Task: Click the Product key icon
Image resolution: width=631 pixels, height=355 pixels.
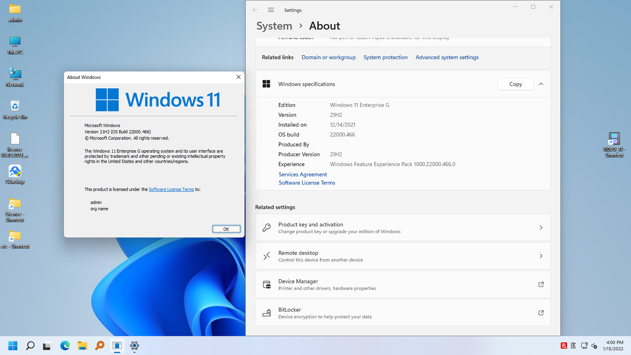Action: [x=267, y=228]
